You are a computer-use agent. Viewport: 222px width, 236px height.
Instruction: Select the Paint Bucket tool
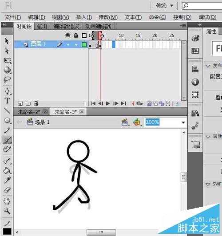[7, 170]
